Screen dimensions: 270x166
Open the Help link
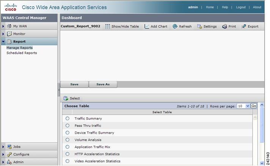point(225,7)
